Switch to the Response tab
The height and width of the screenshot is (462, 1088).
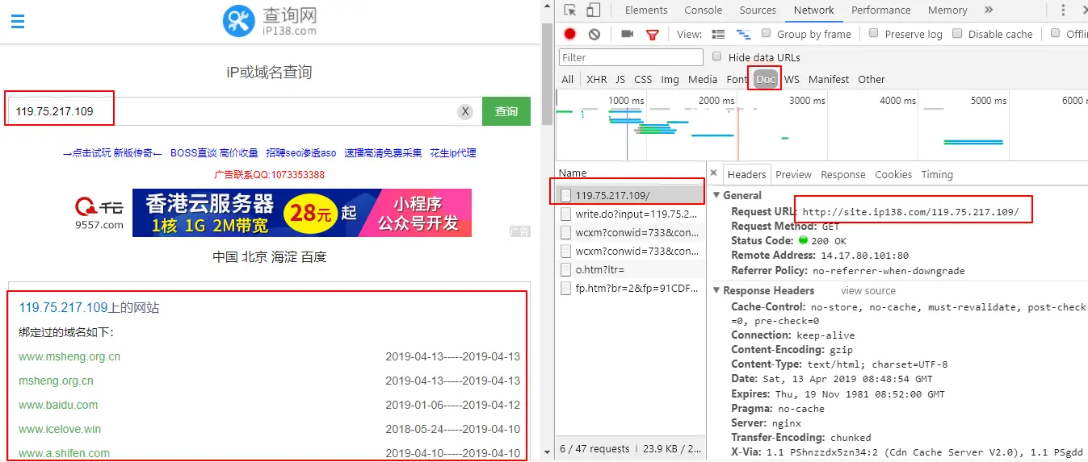pos(843,174)
